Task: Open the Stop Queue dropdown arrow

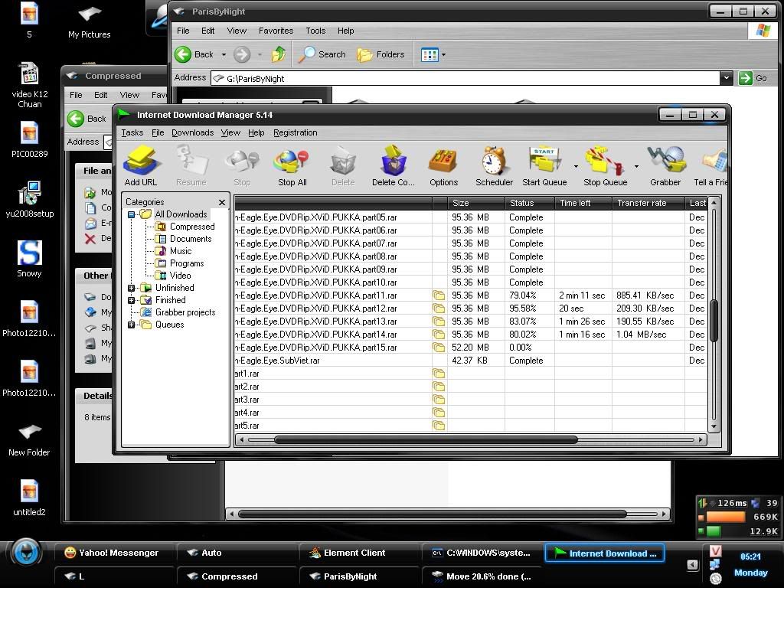Action: (636, 166)
